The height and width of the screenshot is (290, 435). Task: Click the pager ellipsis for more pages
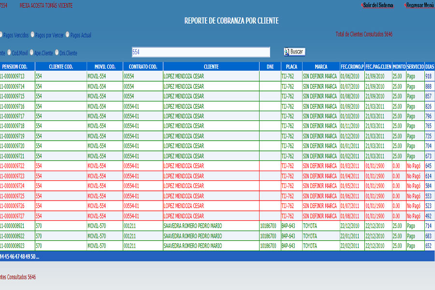pos(38,256)
